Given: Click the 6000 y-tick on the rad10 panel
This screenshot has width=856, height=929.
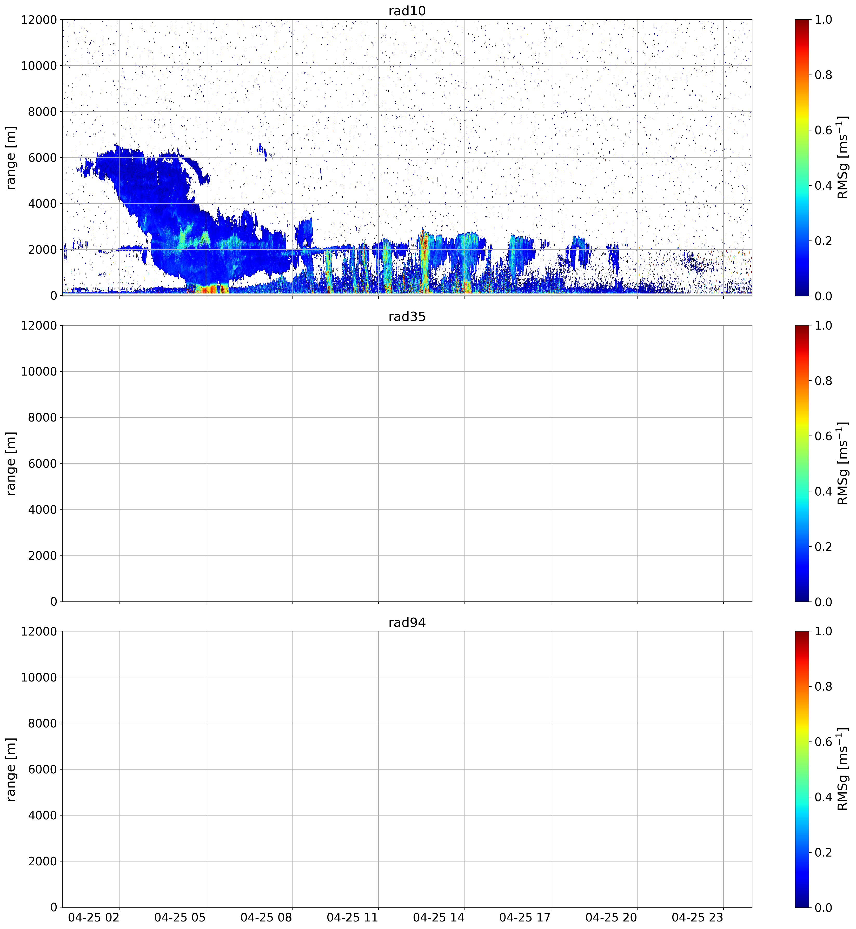Looking at the screenshot, I should coord(43,158).
